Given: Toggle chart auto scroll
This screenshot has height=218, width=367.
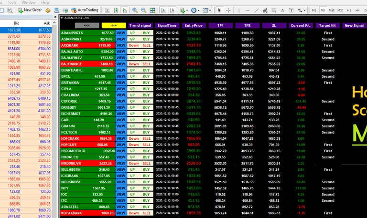Looking at the screenshot, I should (x=163, y=10).
